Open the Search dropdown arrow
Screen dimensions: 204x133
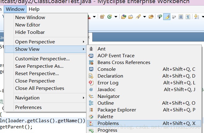point(144,17)
